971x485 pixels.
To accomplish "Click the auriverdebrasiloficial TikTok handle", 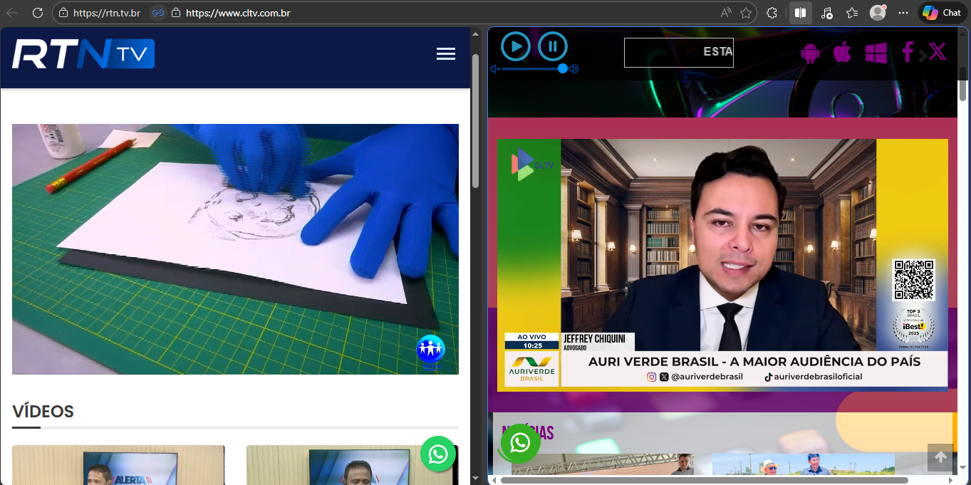I will pyautogui.click(x=818, y=377).
